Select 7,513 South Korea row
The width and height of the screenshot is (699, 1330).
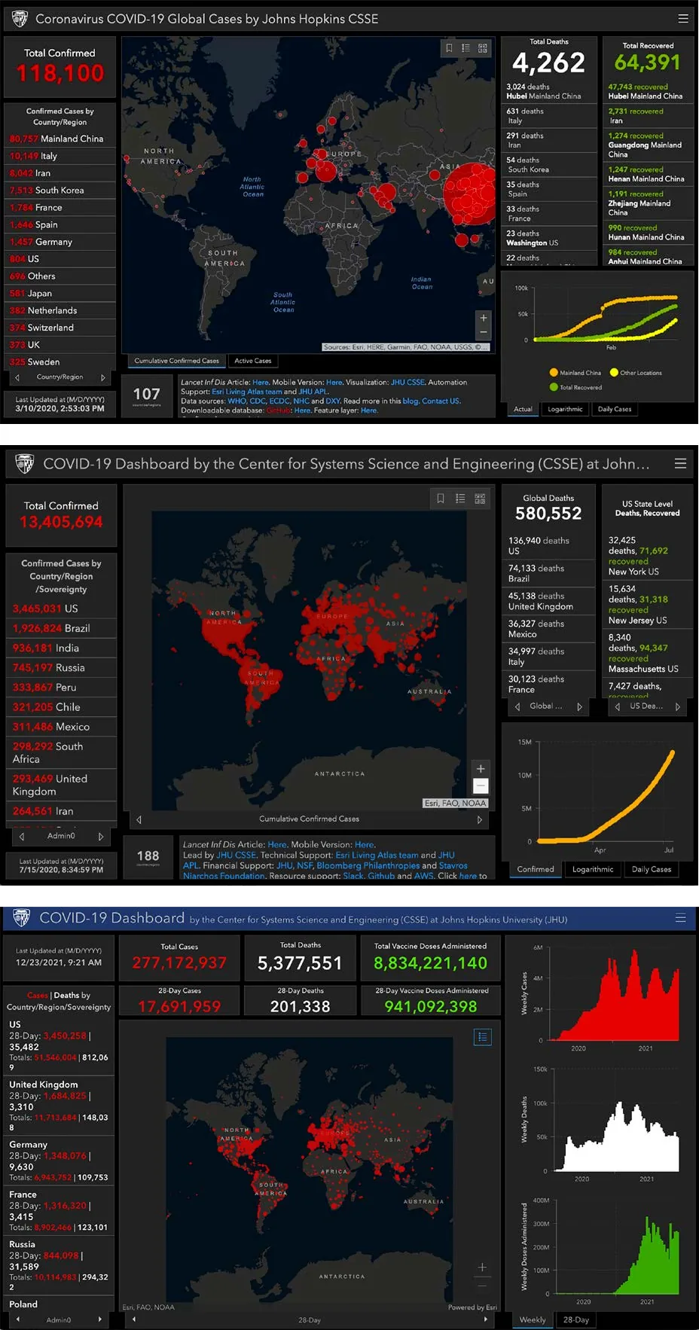pos(60,191)
